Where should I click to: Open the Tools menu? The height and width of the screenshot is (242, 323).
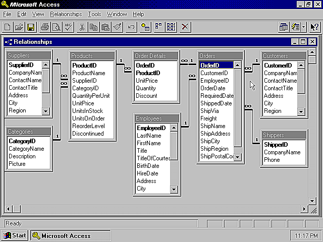[94, 14]
